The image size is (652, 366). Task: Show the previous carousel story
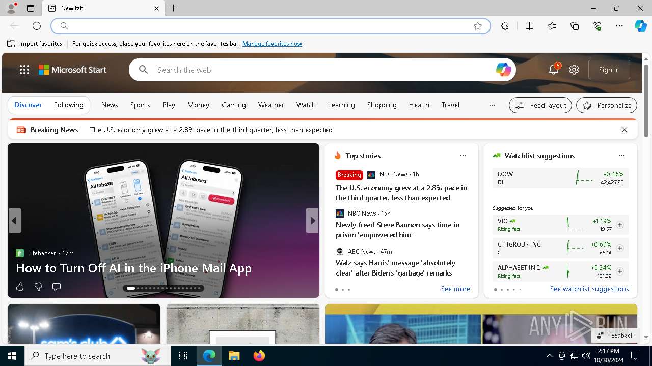14,221
